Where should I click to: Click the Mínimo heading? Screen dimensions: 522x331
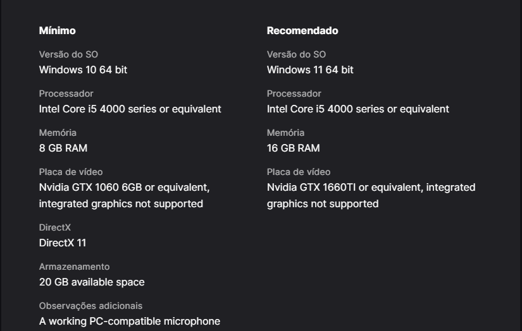tap(57, 30)
